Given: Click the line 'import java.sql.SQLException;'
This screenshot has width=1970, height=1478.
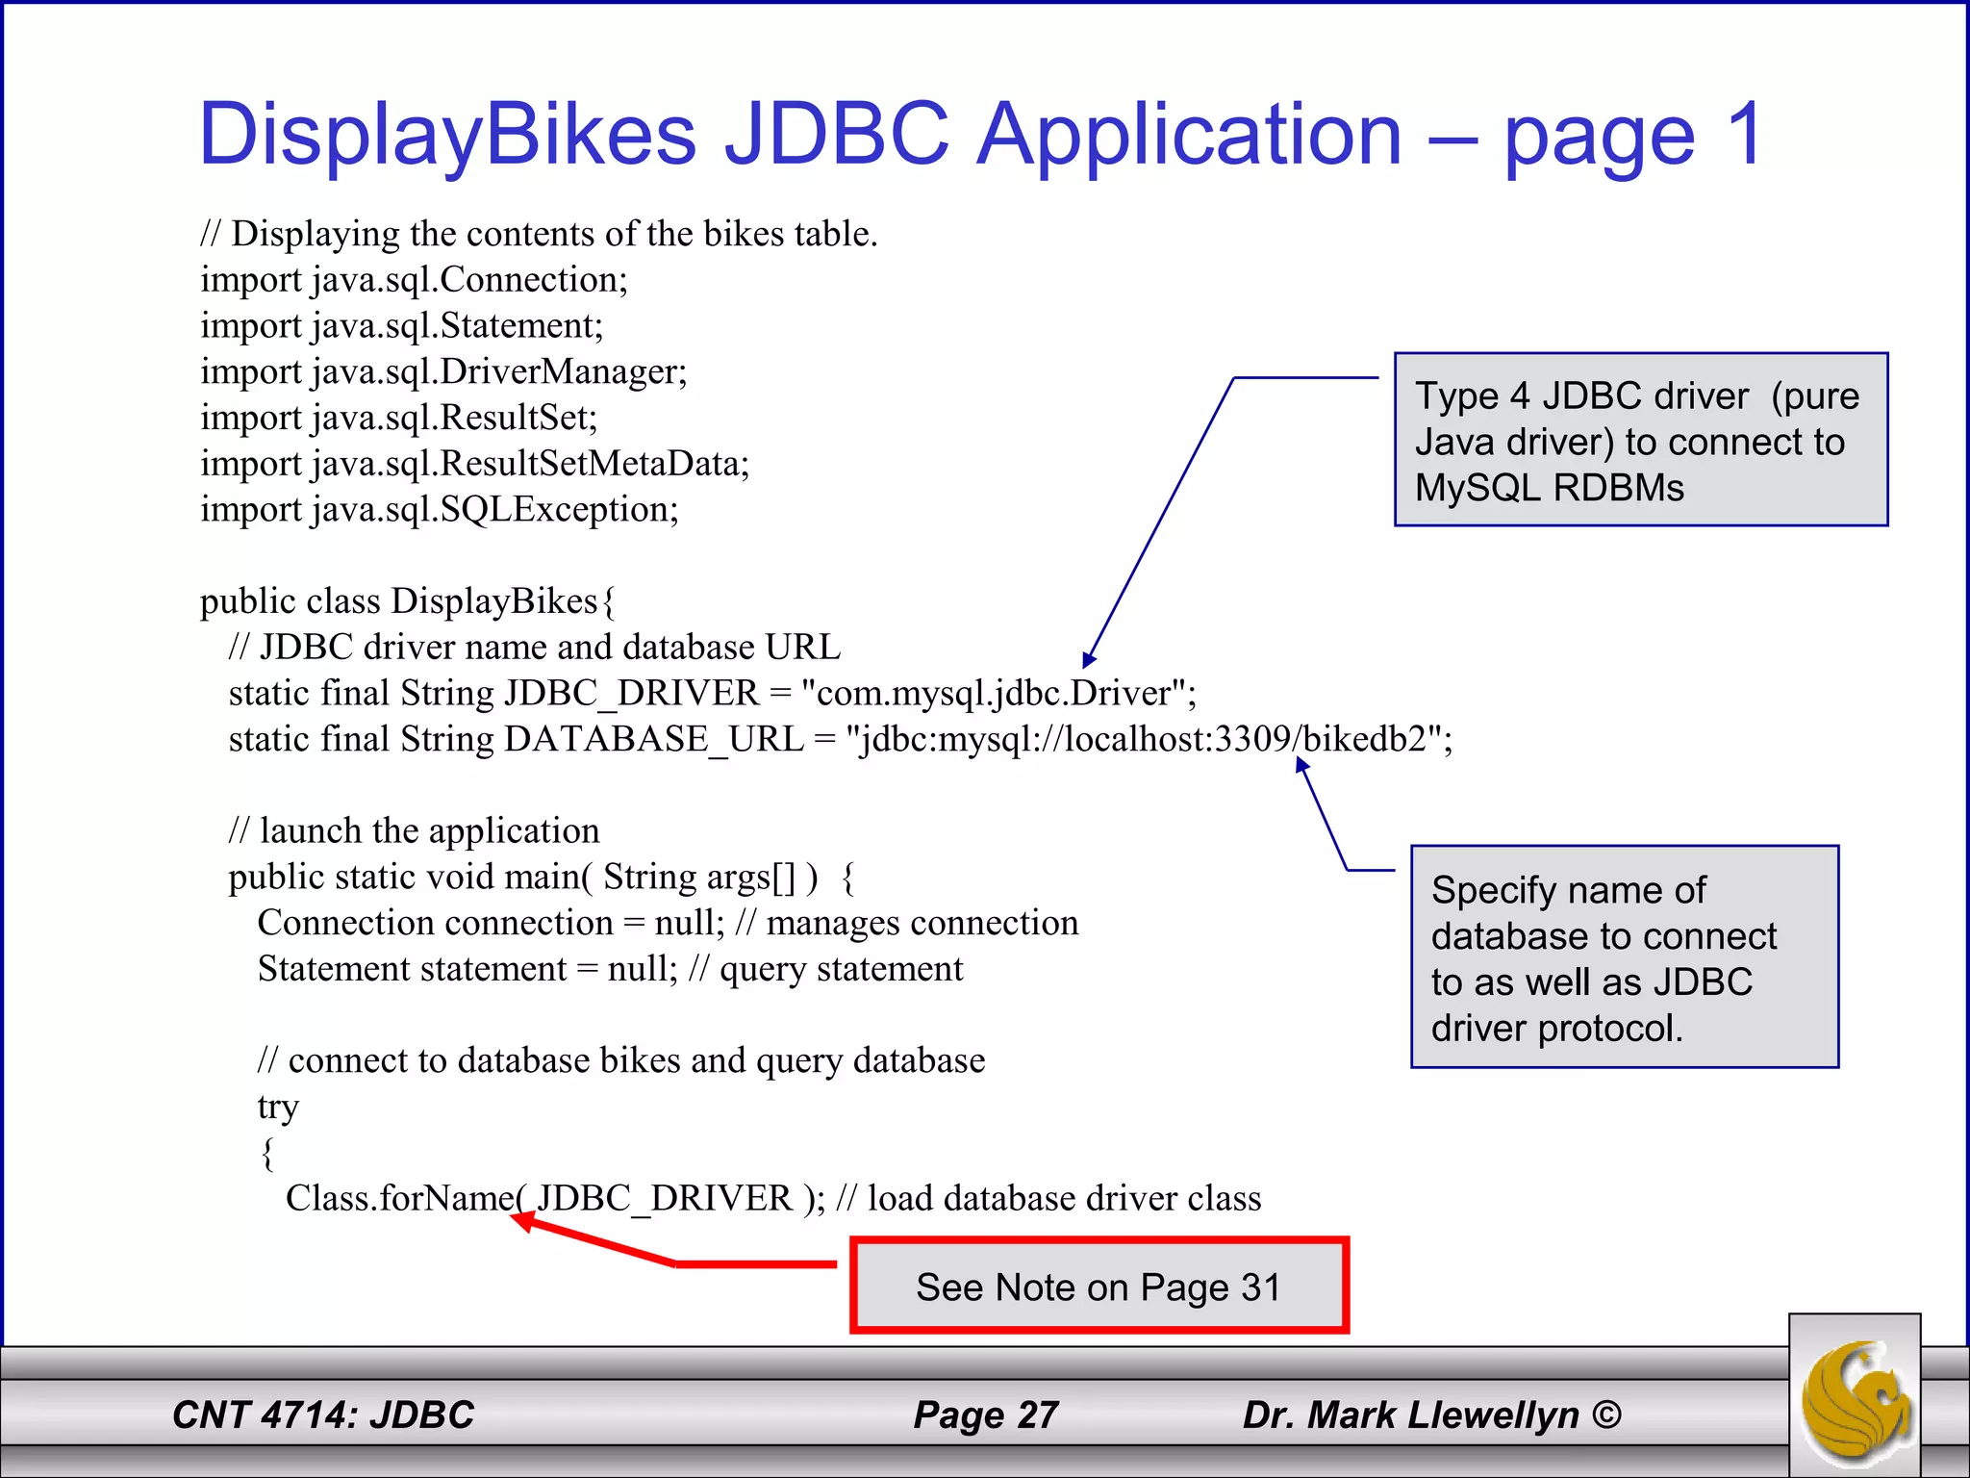Looking at the screenshot, I should coord(440,510).
